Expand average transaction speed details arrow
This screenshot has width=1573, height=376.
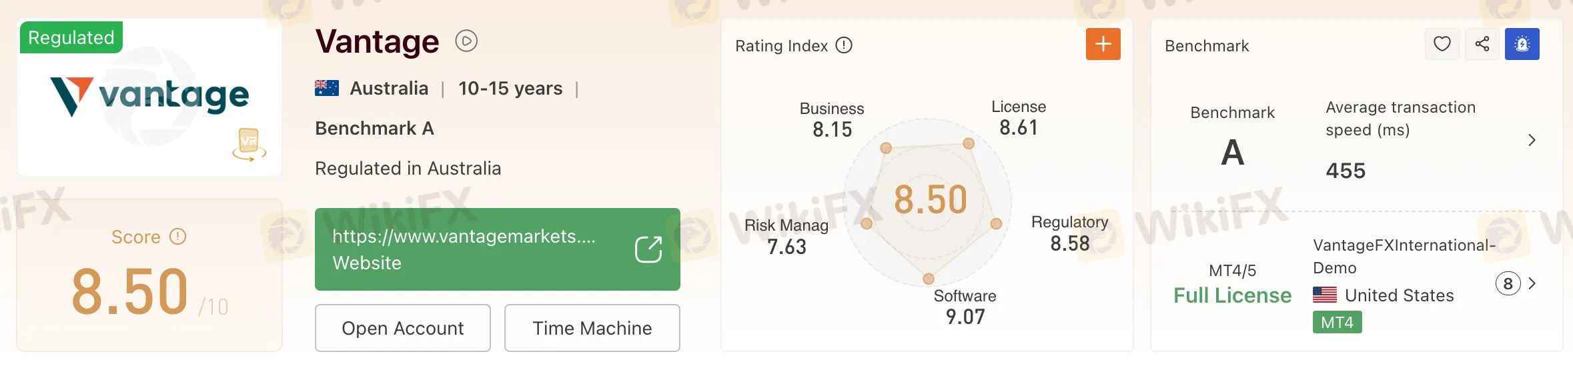[x=1532, y=140]
